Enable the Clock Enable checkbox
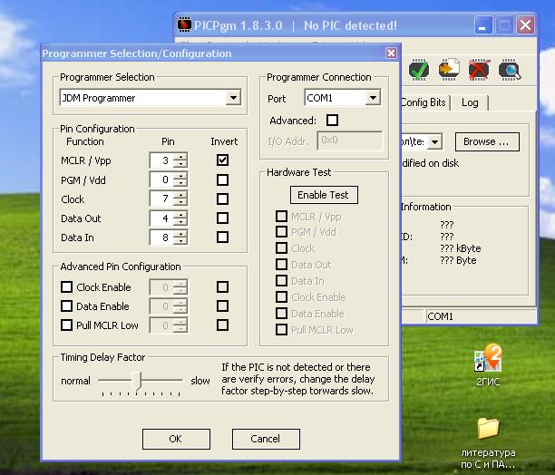The width and height of the screenshot is (555, 475). pos(66,286)
